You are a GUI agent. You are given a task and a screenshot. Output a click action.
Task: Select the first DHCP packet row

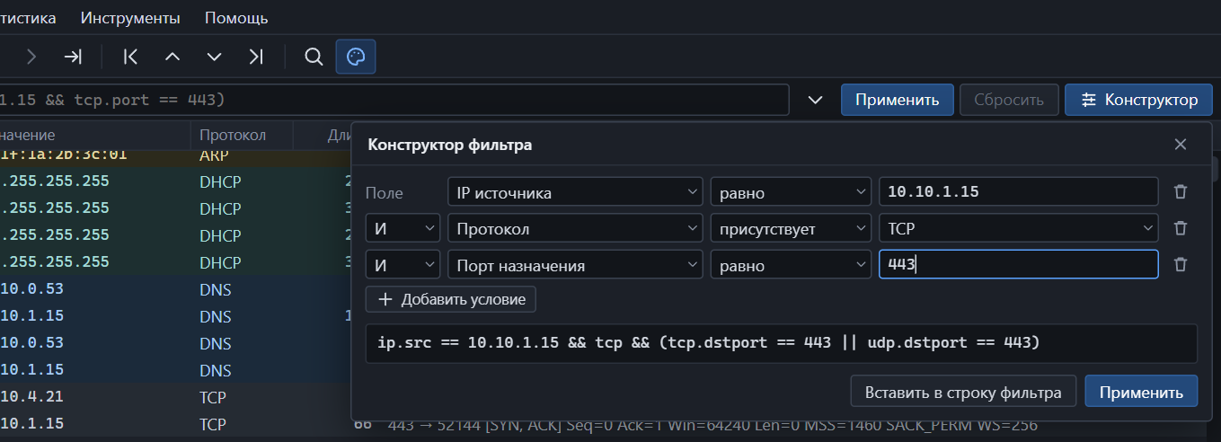175,181
